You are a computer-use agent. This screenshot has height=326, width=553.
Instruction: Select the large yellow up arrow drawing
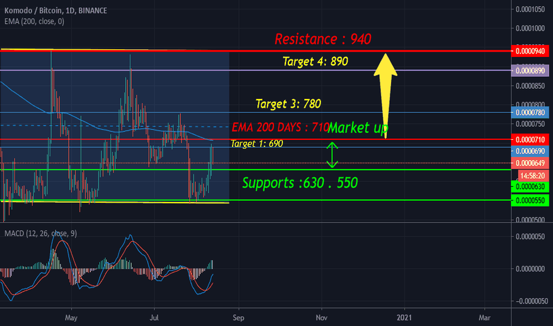tap(386, 95)
